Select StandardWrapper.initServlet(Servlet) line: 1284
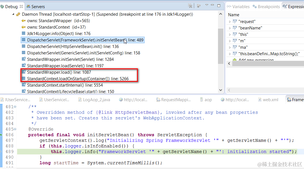The image size is (304, 169). click(x=70, y=59)
